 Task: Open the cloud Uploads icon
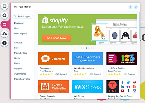click(4, 34)
